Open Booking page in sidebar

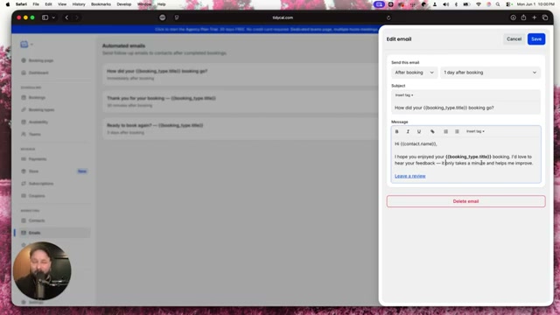tap(54, 60)
